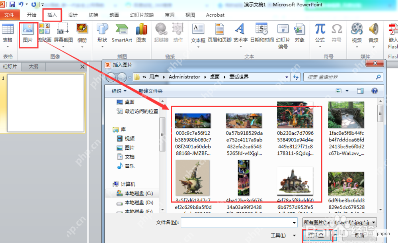Open the Clip Art (剪贴画) tool
Image resolution: width=398 pixels, height=243 pixels.
pos(45,33)
